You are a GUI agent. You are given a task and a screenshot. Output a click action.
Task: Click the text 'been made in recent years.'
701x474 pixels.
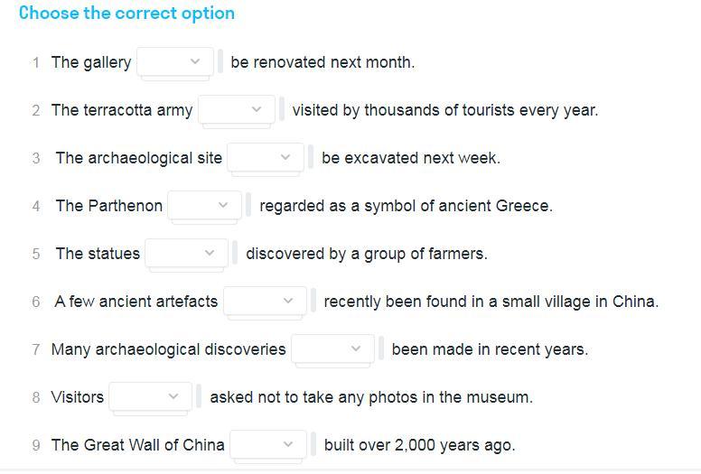coord(489,349)
